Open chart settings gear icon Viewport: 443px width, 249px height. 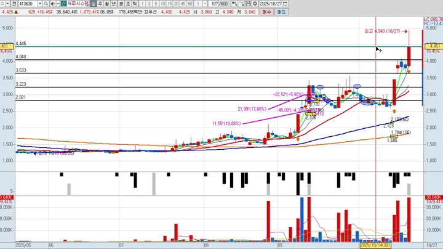255,4
